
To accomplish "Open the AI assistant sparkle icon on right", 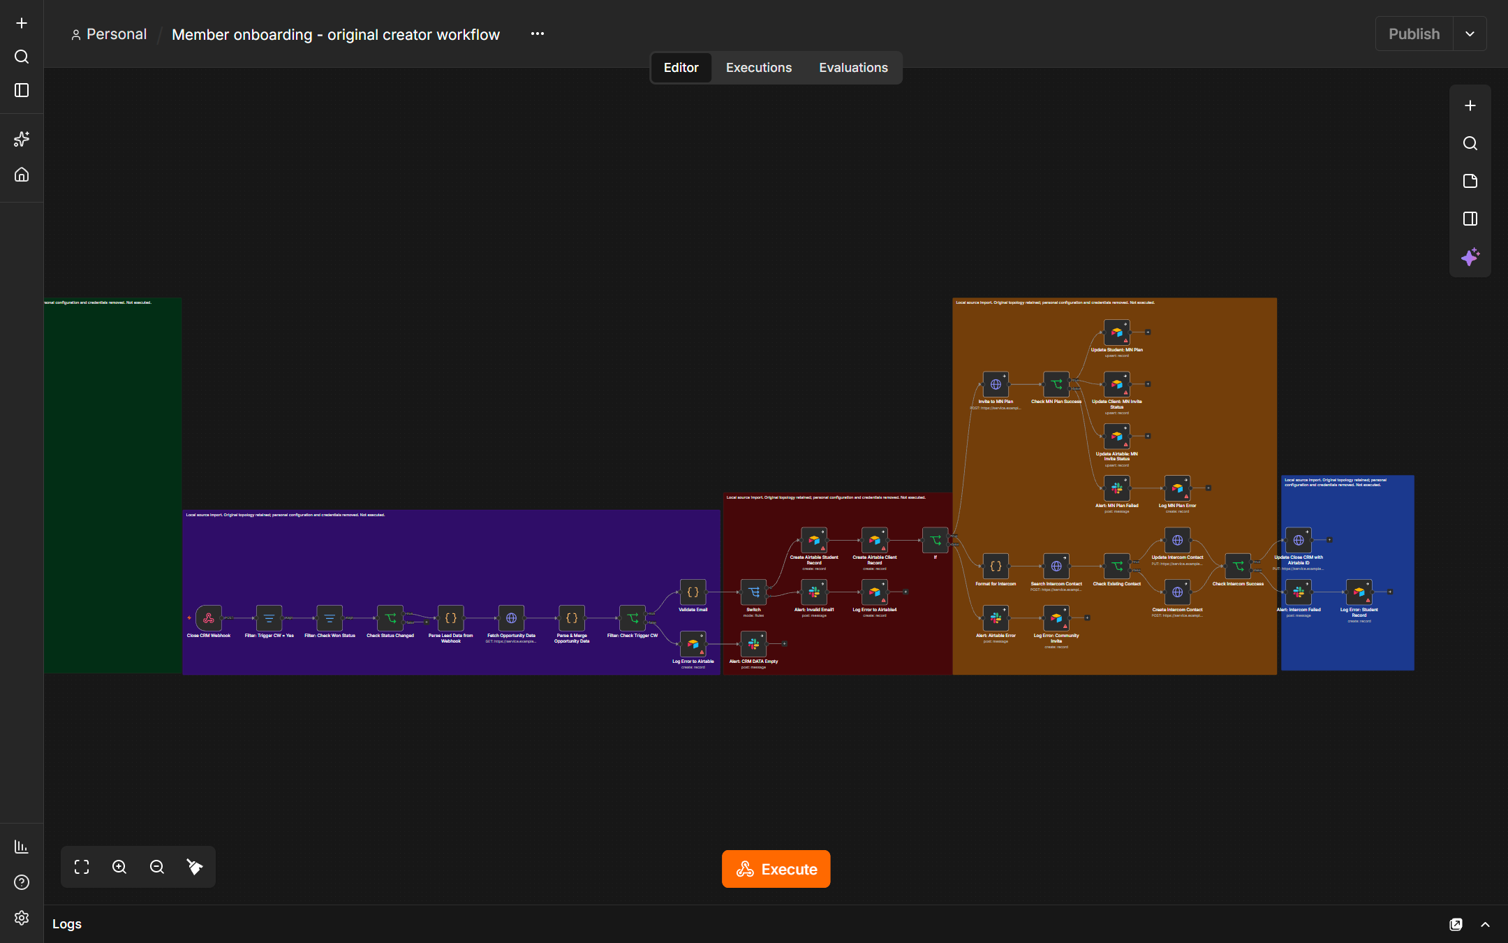I will pos(1470,256).
